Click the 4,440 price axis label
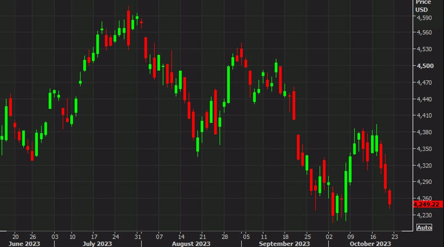Viewport: 444px width, 247px height. [424, 99]
